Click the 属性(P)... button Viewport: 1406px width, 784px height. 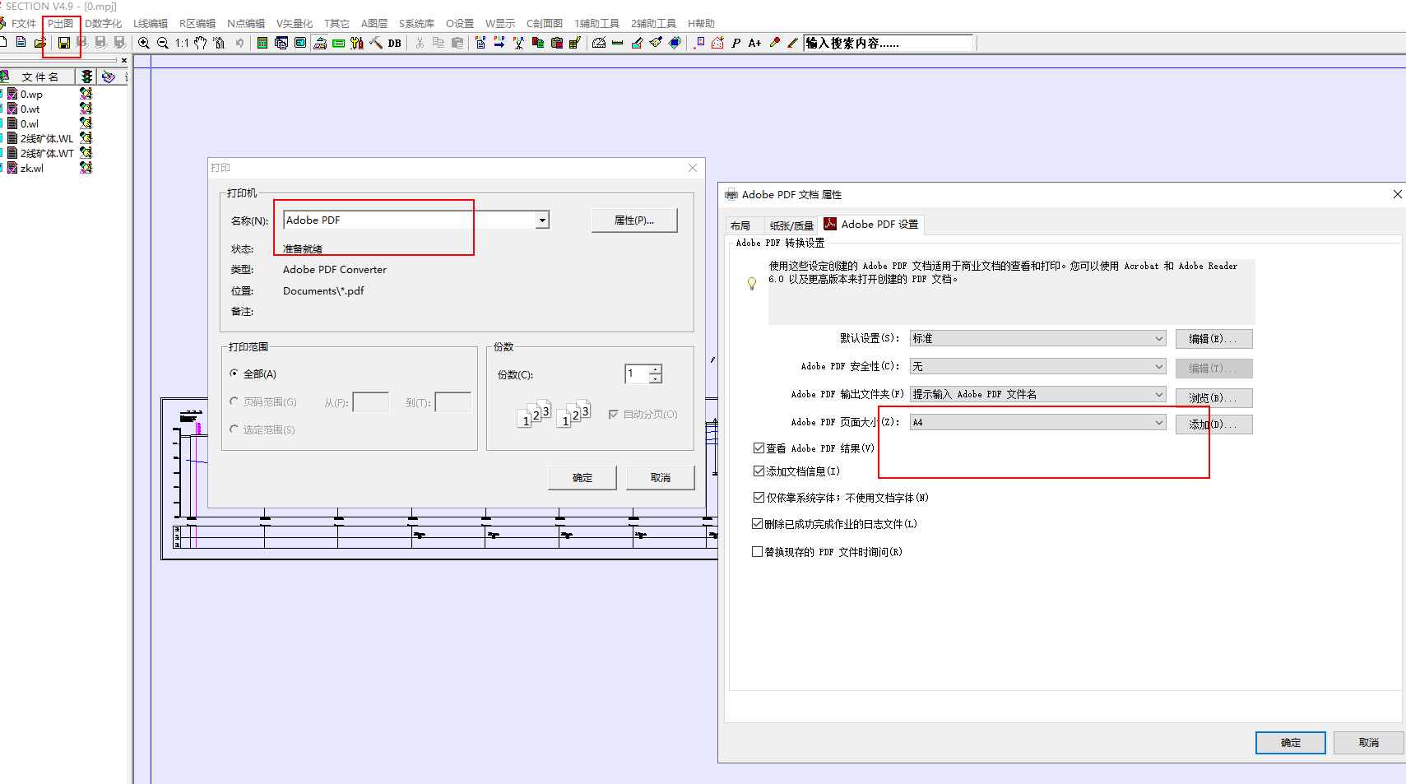point(634,220)
